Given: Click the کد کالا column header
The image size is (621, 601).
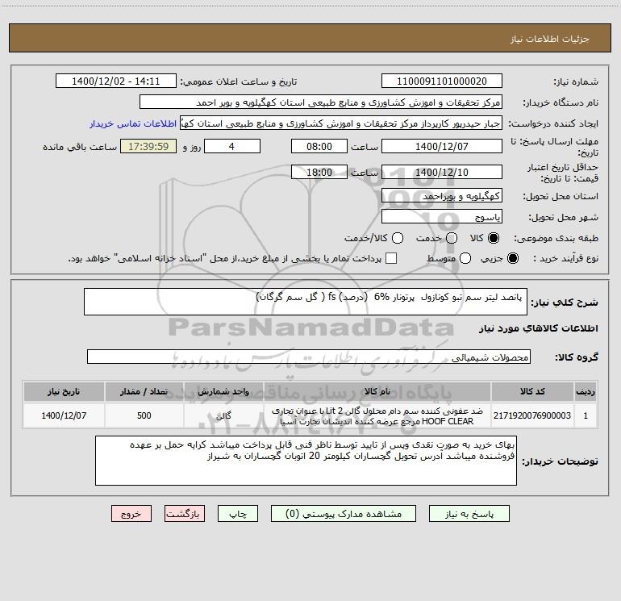Looking at the screenshot, I should [532, 391].
